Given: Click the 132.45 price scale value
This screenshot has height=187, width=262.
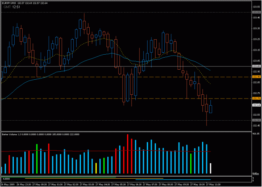Looking at the screenshot, I should (257, 126).
